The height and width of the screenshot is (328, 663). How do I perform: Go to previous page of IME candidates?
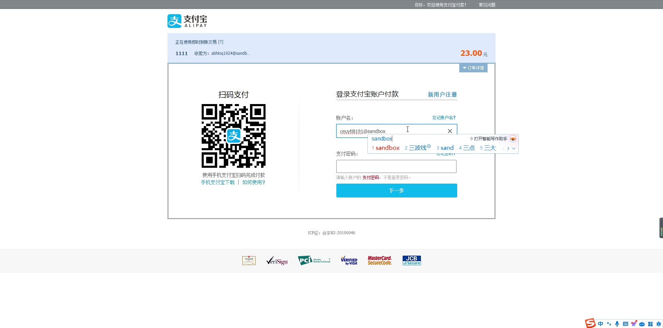click(503, 148)
